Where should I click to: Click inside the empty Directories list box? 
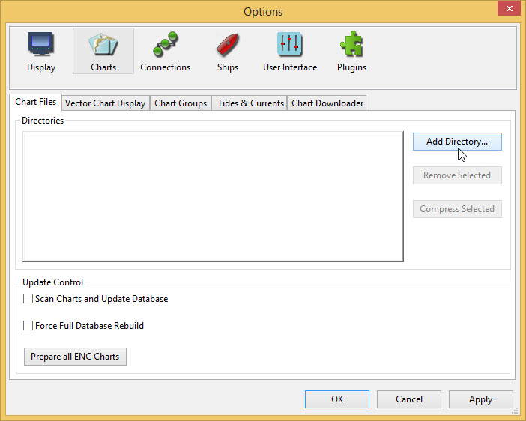213,196
